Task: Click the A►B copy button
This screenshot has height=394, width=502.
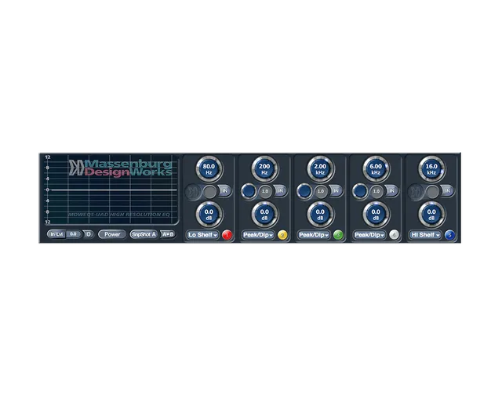Action: pos(168,234)
